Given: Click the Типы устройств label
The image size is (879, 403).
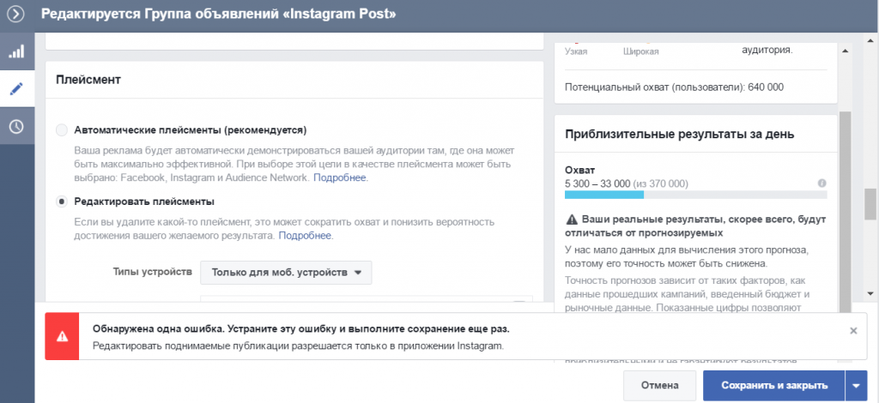Looking at the screenshot, I should (x=153, y=272).
